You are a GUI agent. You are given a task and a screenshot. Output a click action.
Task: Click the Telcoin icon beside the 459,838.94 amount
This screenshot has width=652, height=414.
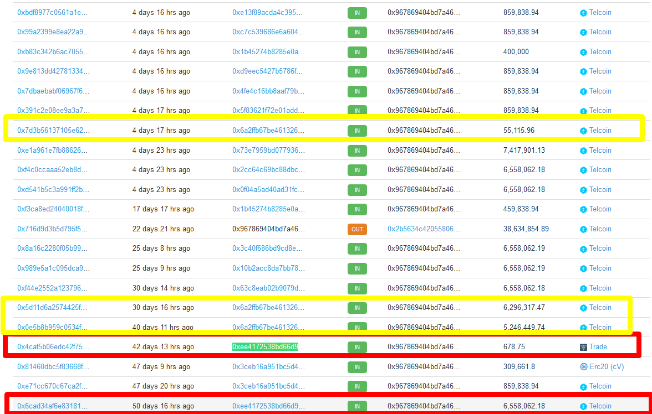[583, 210]
